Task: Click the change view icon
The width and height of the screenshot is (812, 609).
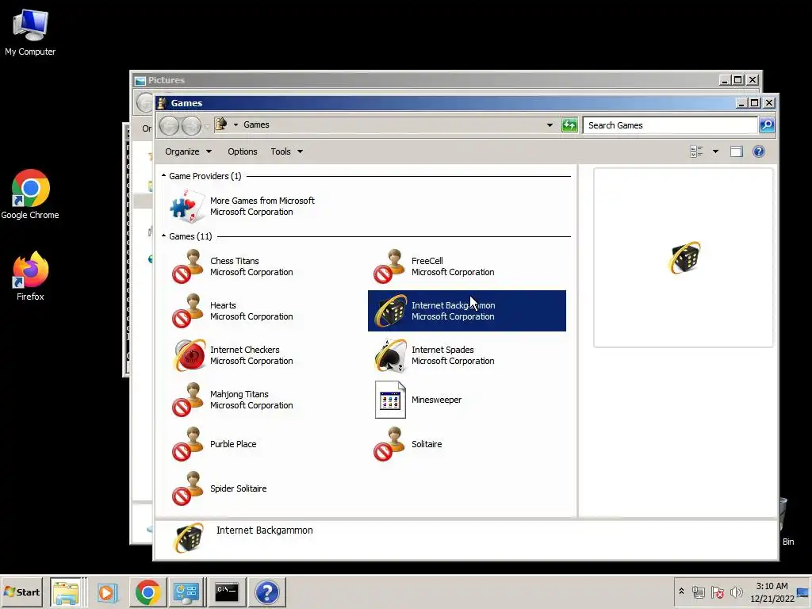Action: tap(696, 151)
